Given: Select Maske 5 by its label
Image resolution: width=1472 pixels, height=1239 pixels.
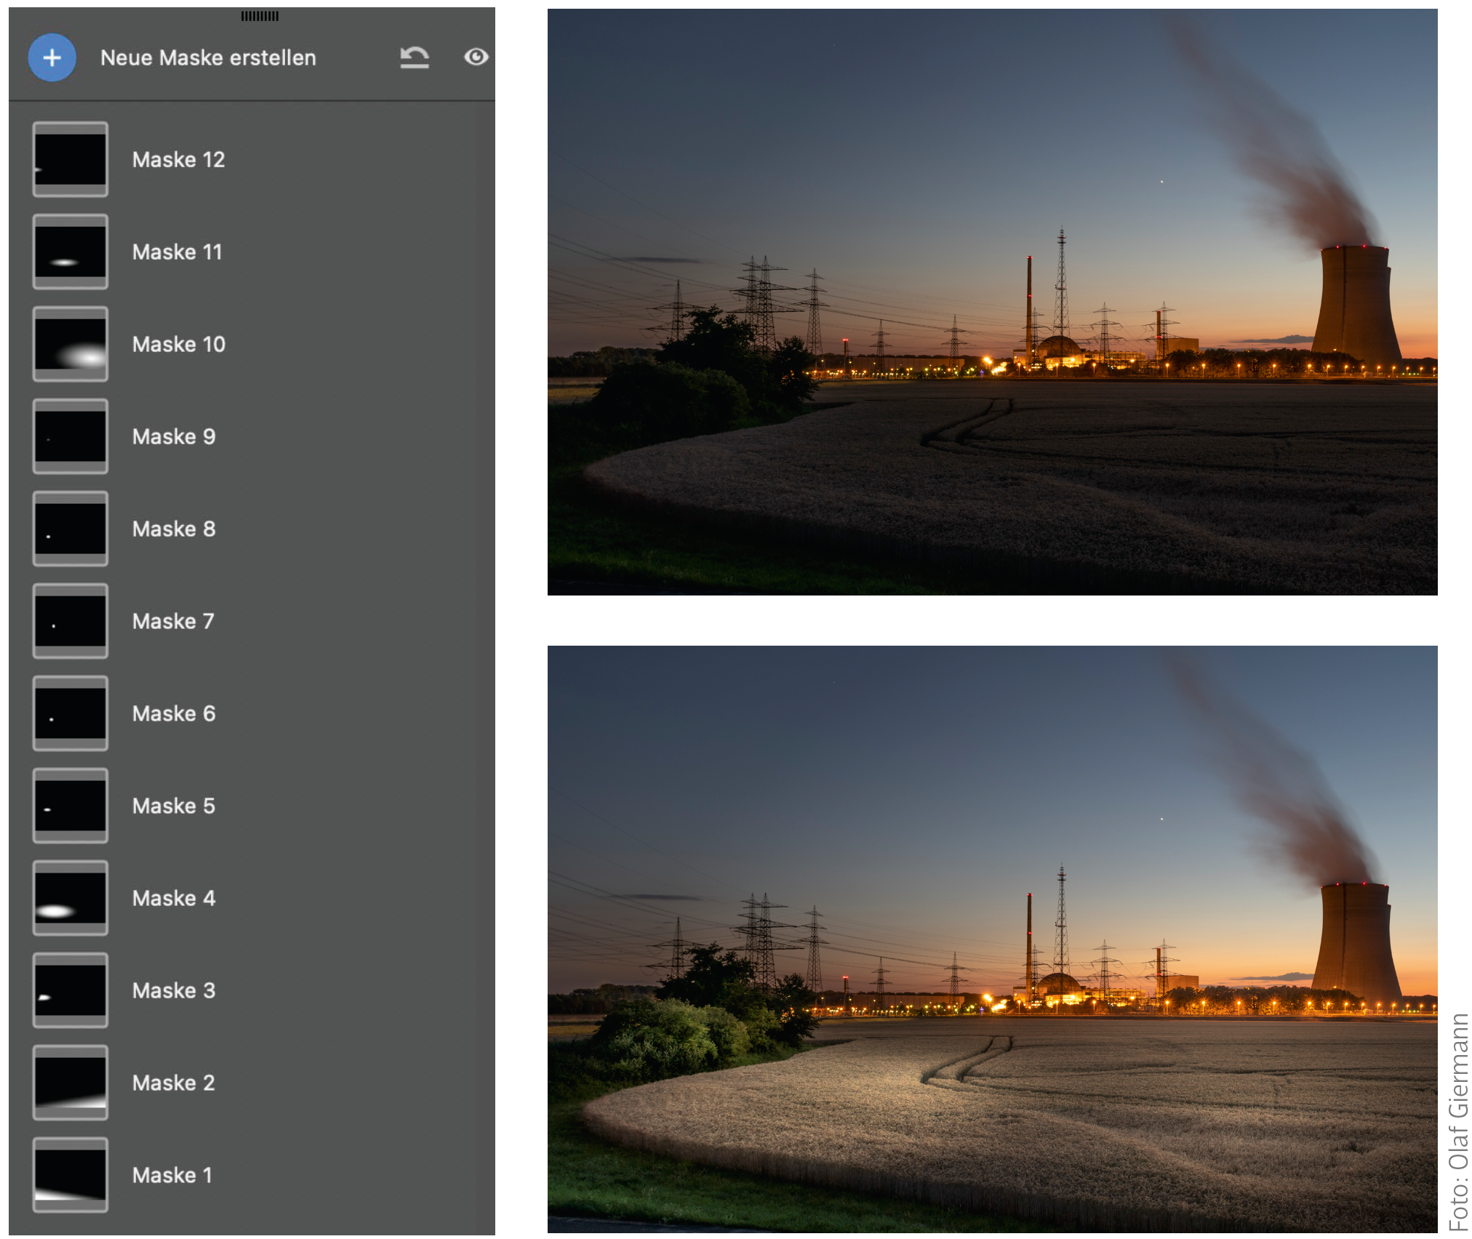Looking at the screenshot, I should (x=174, y=806).
